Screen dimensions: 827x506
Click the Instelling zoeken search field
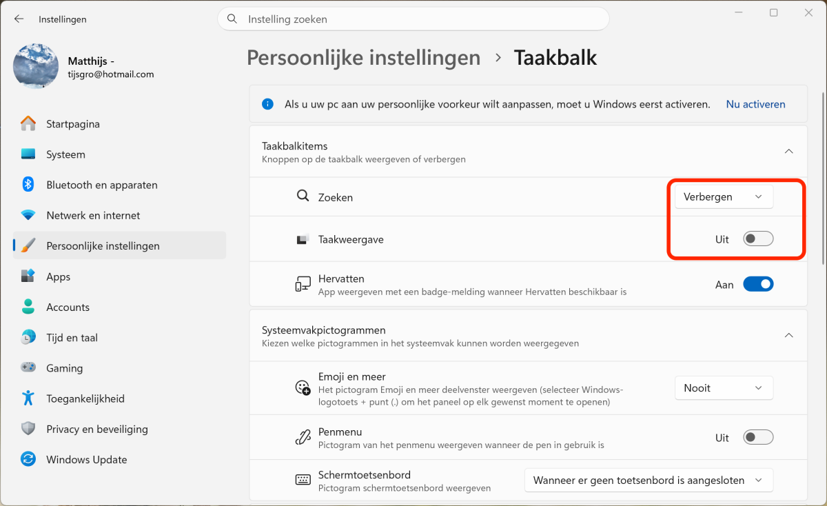point(420,19)
